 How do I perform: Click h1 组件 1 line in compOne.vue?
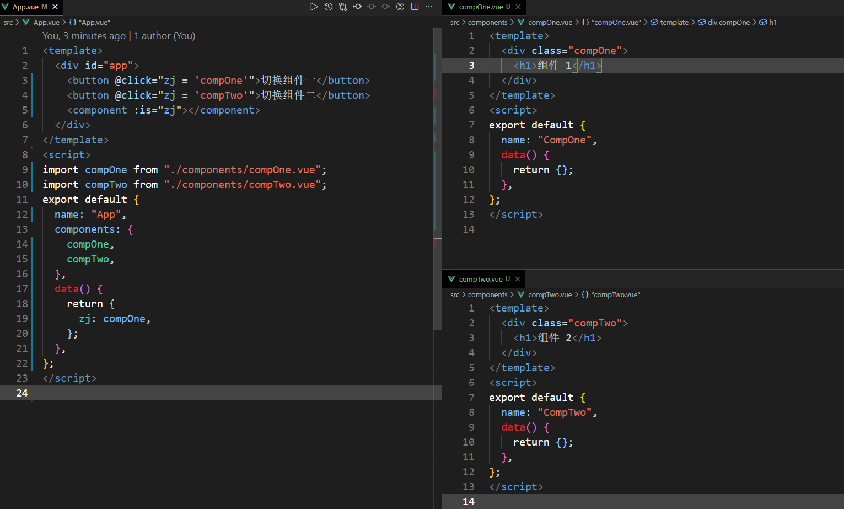(x=557, y=66)
